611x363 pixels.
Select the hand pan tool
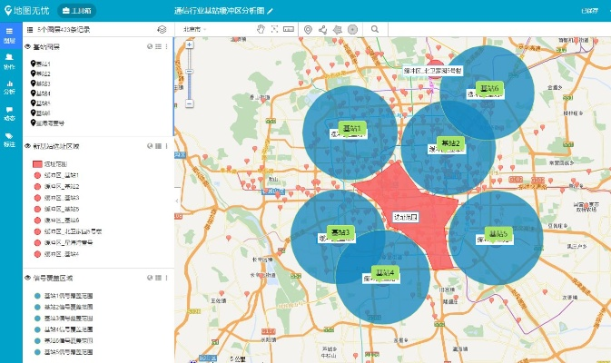(261, 29)
